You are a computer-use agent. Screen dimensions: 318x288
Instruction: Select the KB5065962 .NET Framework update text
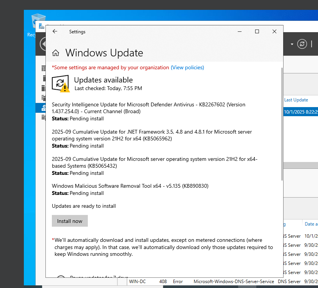click(152, 135)
